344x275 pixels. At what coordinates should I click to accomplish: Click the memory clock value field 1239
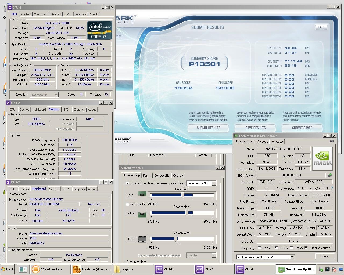click(131, 239)
